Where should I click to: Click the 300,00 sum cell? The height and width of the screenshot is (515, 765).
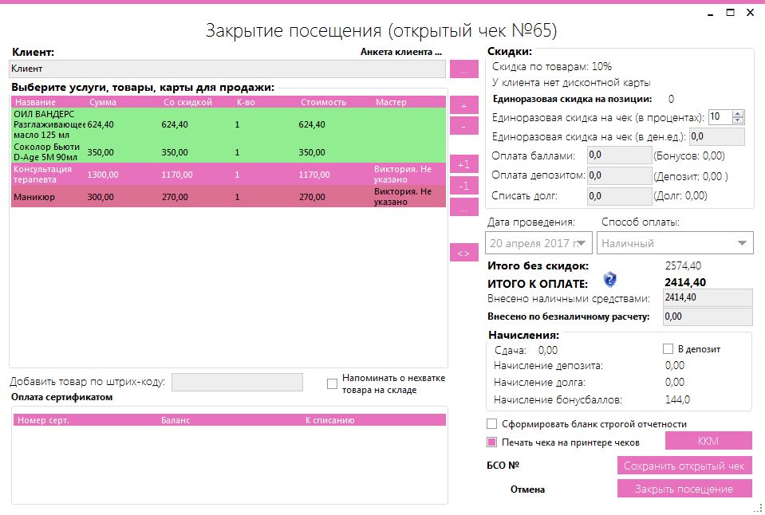(x=101, y=197)
